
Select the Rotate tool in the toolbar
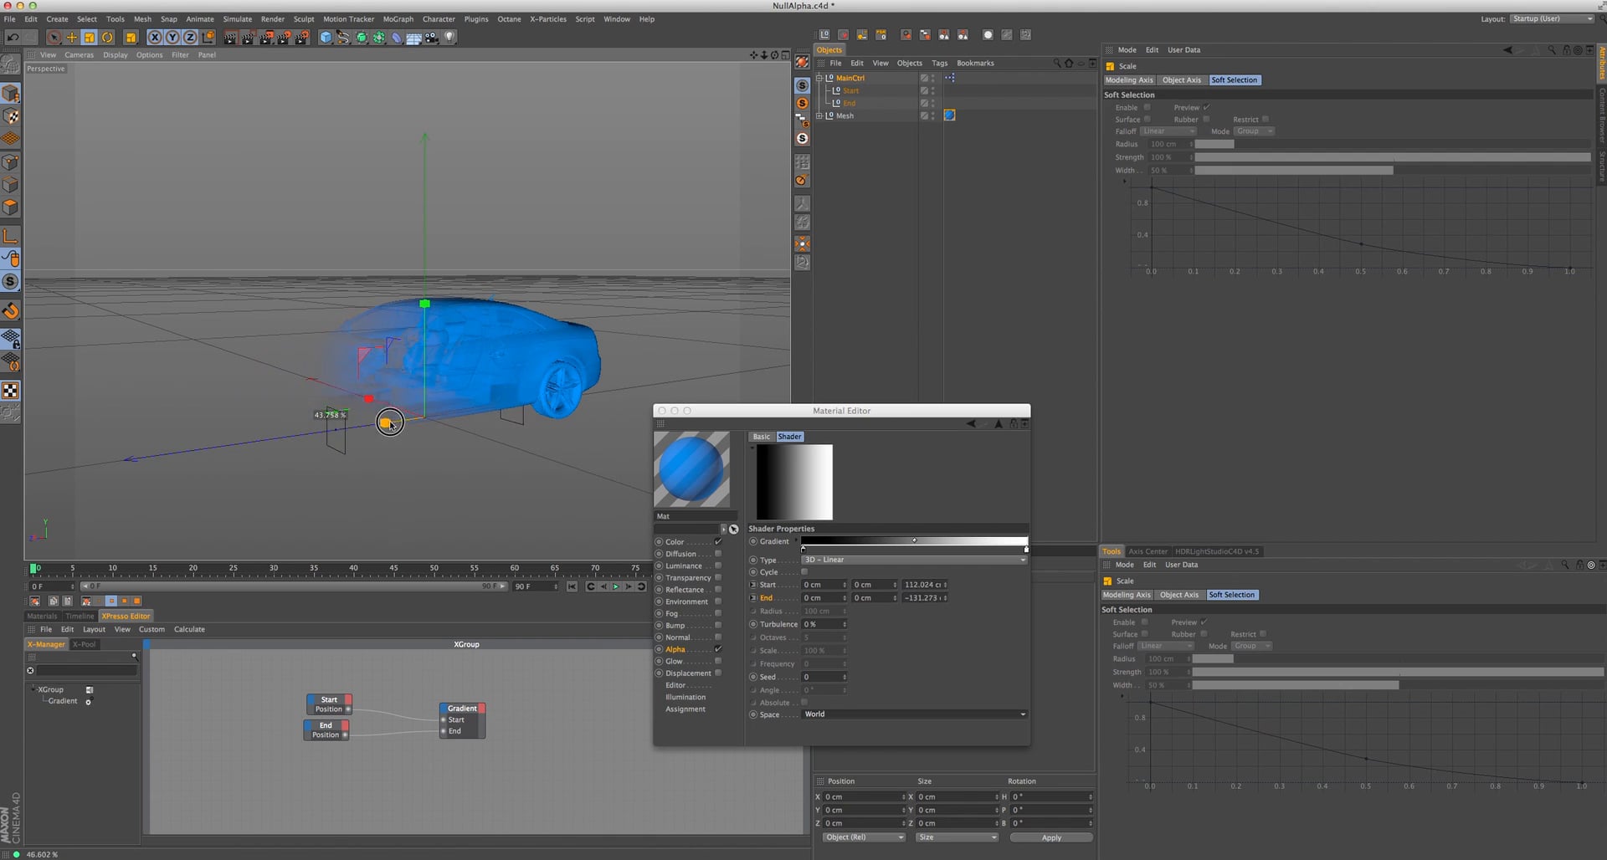[107, 37]
